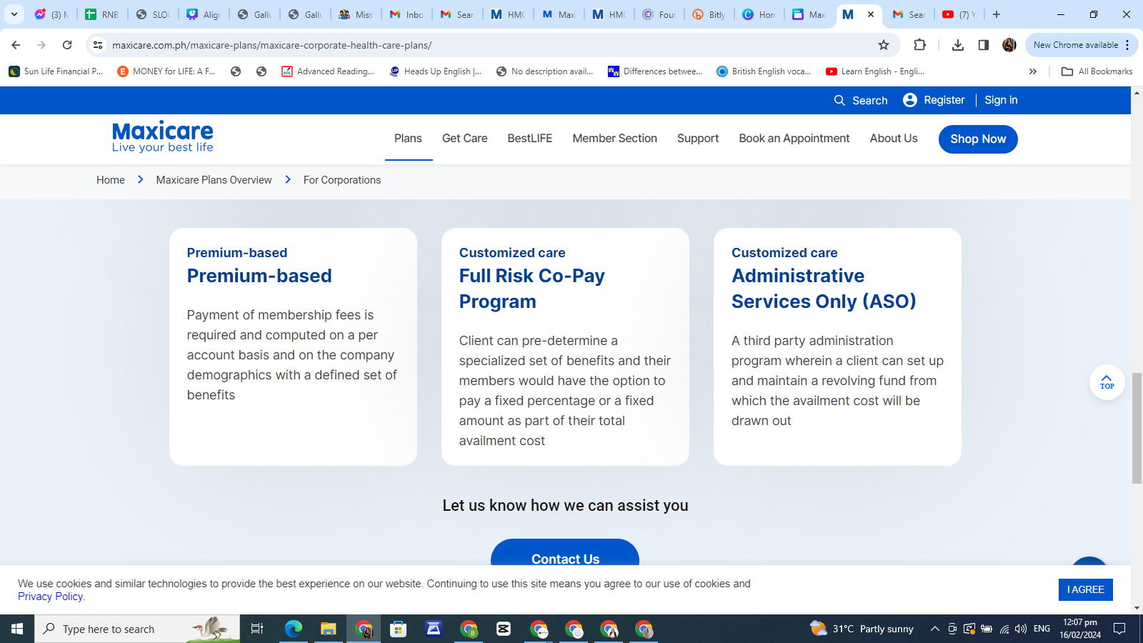This screenshot has height=643, width=1143.
Task: Click the Search magnifier icon in header
Action: click(839, 101)
